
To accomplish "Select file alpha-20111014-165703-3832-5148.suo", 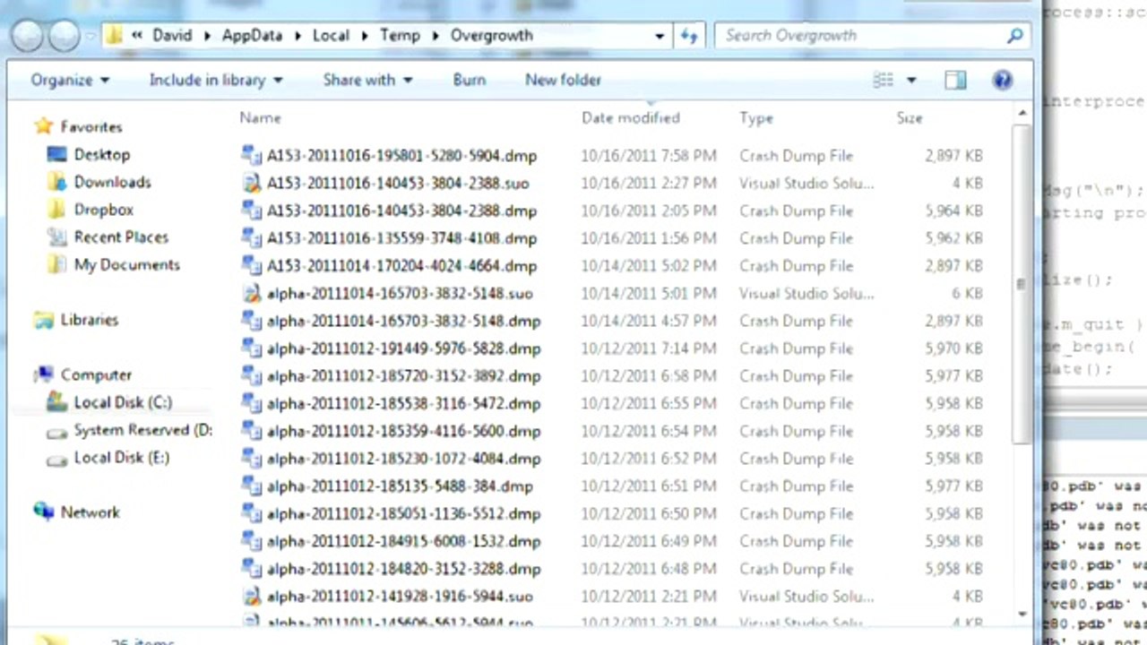I will pyautogui.click(x=400, y=294).
